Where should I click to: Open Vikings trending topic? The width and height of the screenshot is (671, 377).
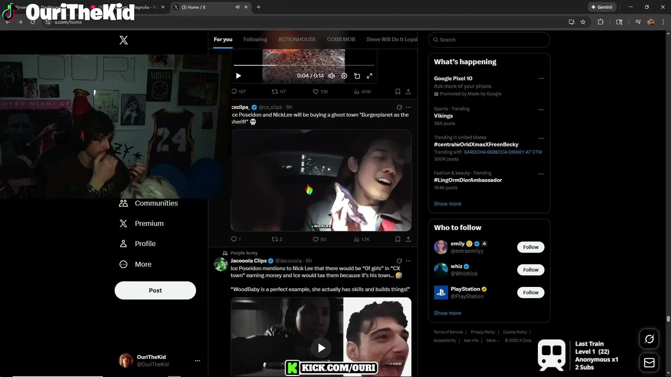tap(443, 116)
